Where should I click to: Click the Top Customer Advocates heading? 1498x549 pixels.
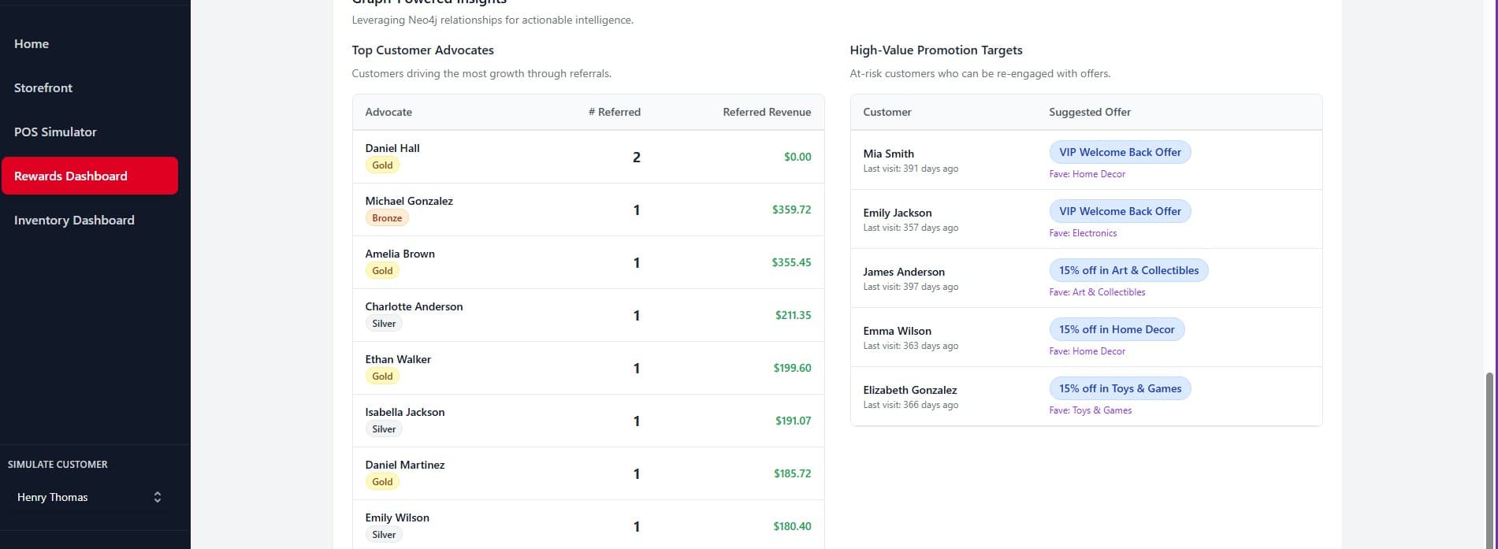(422, 50)
